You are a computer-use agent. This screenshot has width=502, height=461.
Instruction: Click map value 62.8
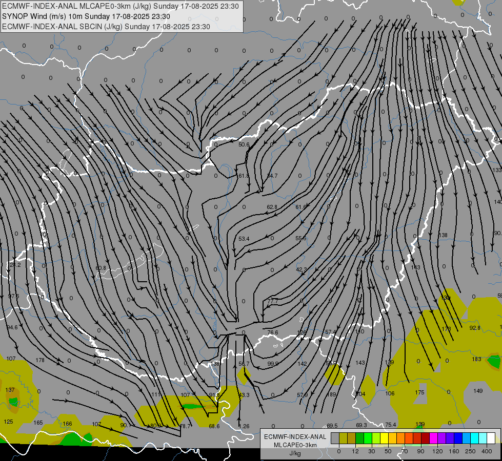[272, 207]
